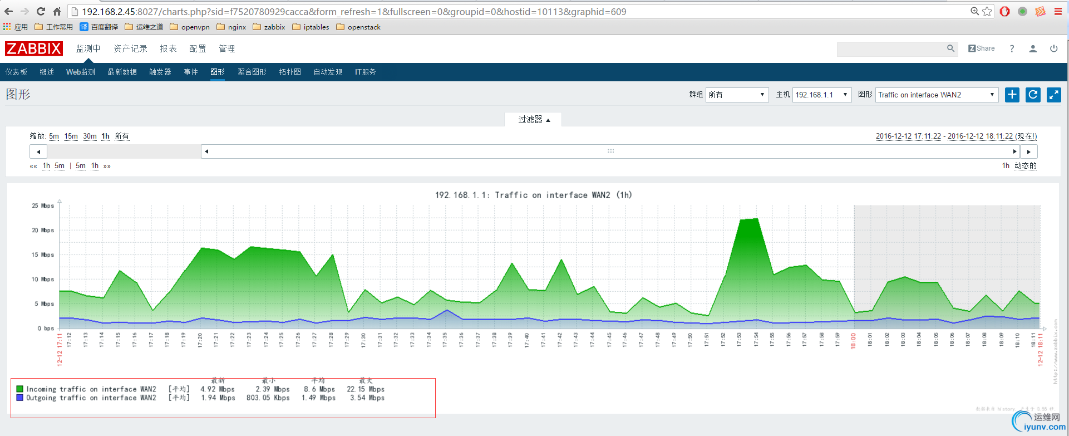This screenshot has height=436, width=1069.
Task: Open the 报表 top menu
Action: (168, 48)
